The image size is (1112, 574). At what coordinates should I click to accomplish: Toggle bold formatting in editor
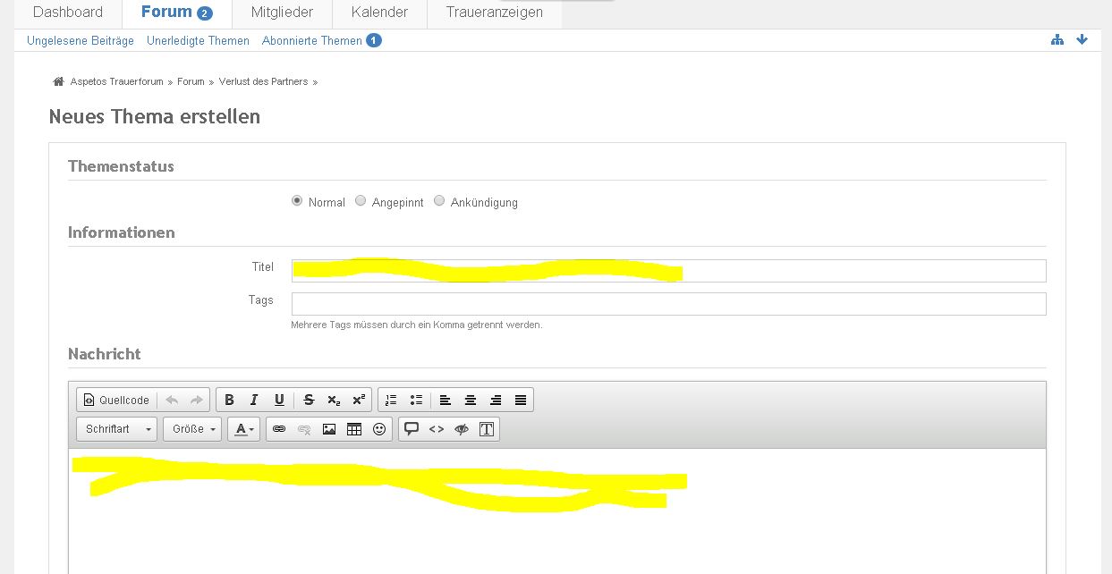pos(230,400)
